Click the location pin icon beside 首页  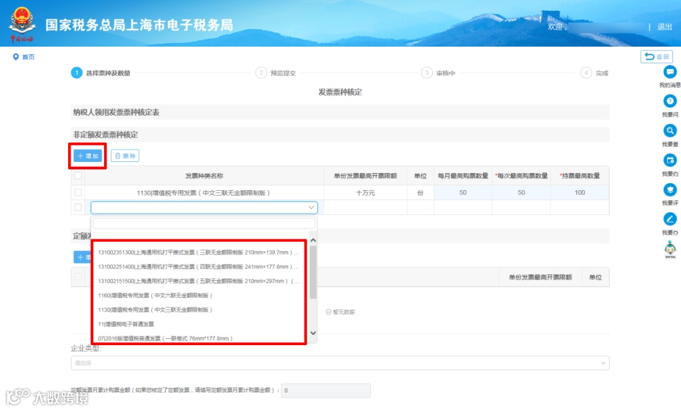16,57
